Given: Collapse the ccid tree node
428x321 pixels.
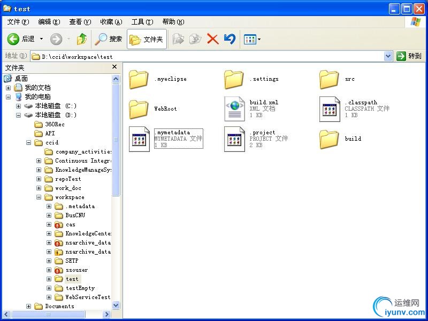Looking at the screenshot, I should (x=28, y=142).
